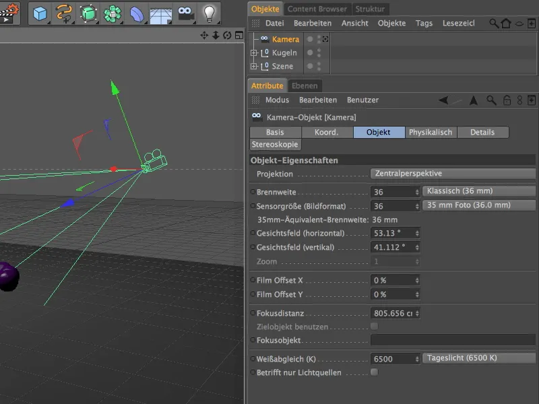The image size is (539, 404).
Task: Add a subdivision surface generator
Action: pos(88,13)
